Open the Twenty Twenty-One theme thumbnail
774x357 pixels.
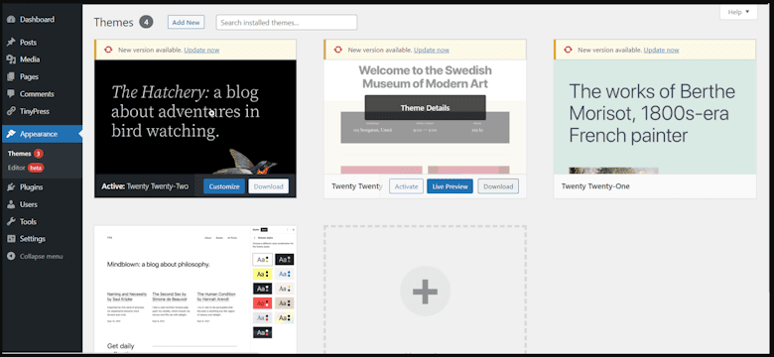pyautogui.click(x=655, y=117)
